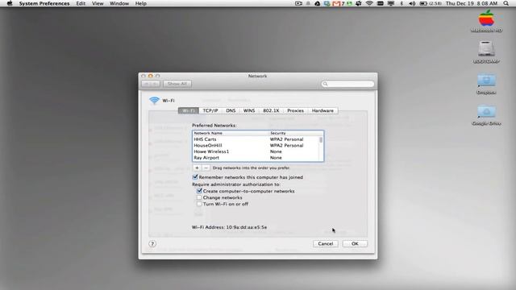Select the HHS Carts network row
The image size is (516, 290).
[256, 139]
